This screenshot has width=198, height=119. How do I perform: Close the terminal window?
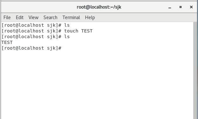(191, 7)
